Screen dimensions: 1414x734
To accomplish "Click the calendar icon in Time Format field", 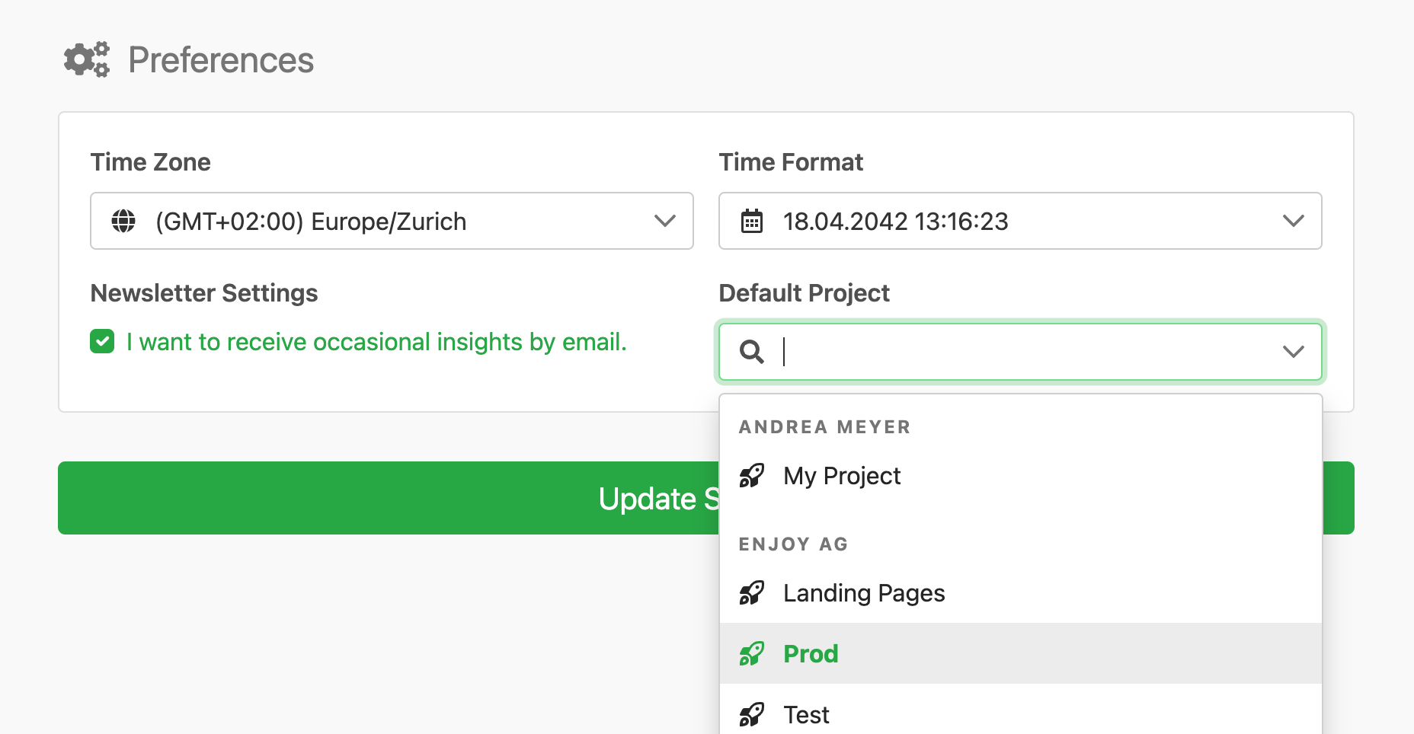I will pyautogui.click(x=752, y=221).
